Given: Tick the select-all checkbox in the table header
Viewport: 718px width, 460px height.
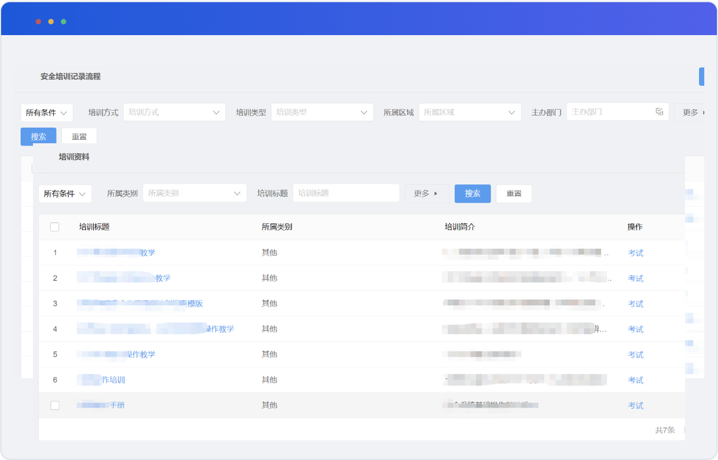Looking at the screenshot, I should pos(54,227).
